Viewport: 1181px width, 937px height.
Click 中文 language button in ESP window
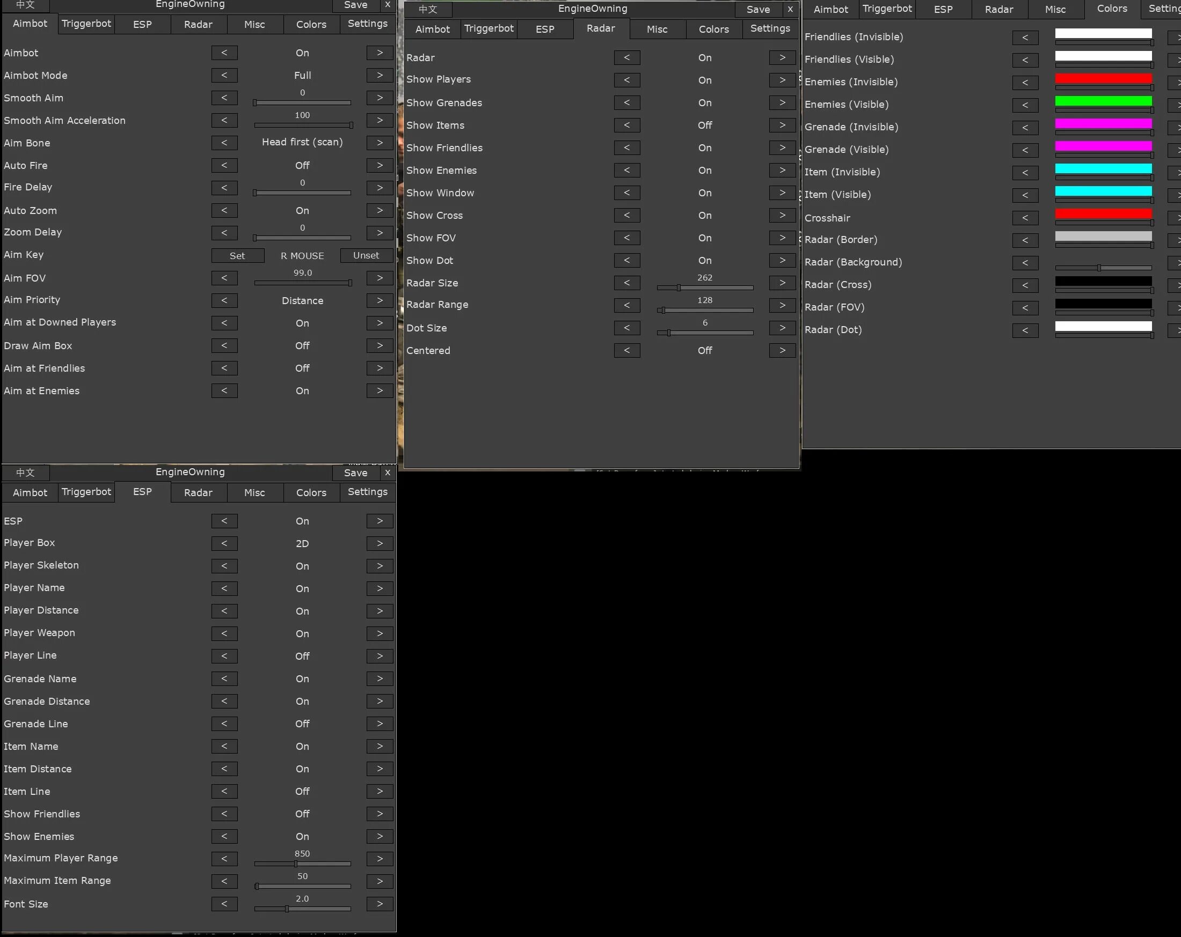[26, 473]
